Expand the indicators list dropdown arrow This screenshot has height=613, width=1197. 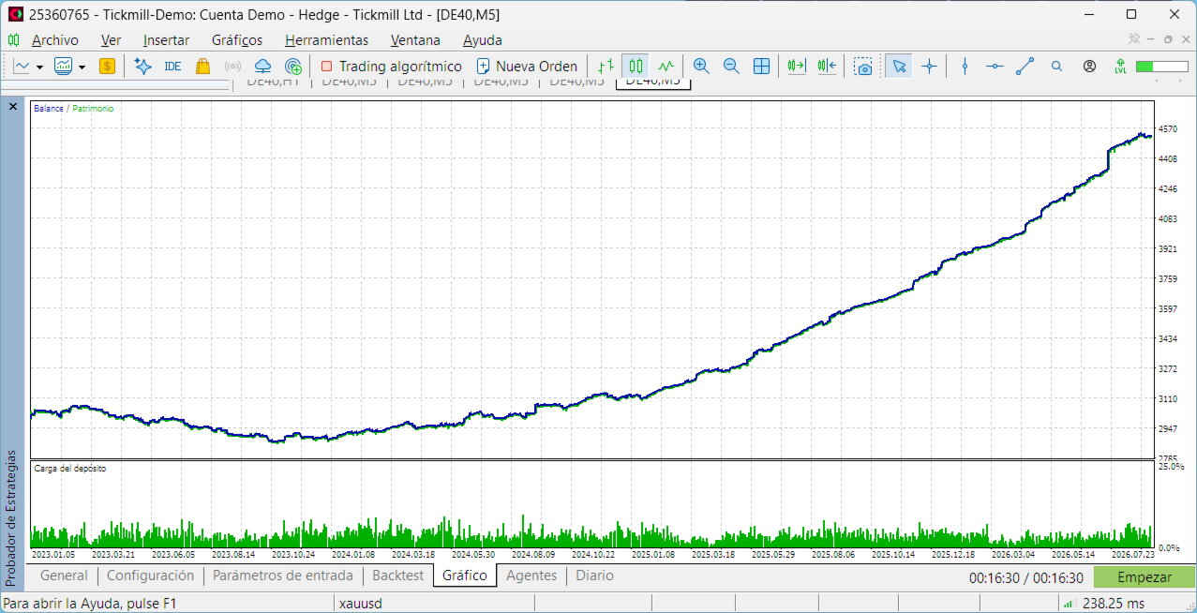[82, 67]
